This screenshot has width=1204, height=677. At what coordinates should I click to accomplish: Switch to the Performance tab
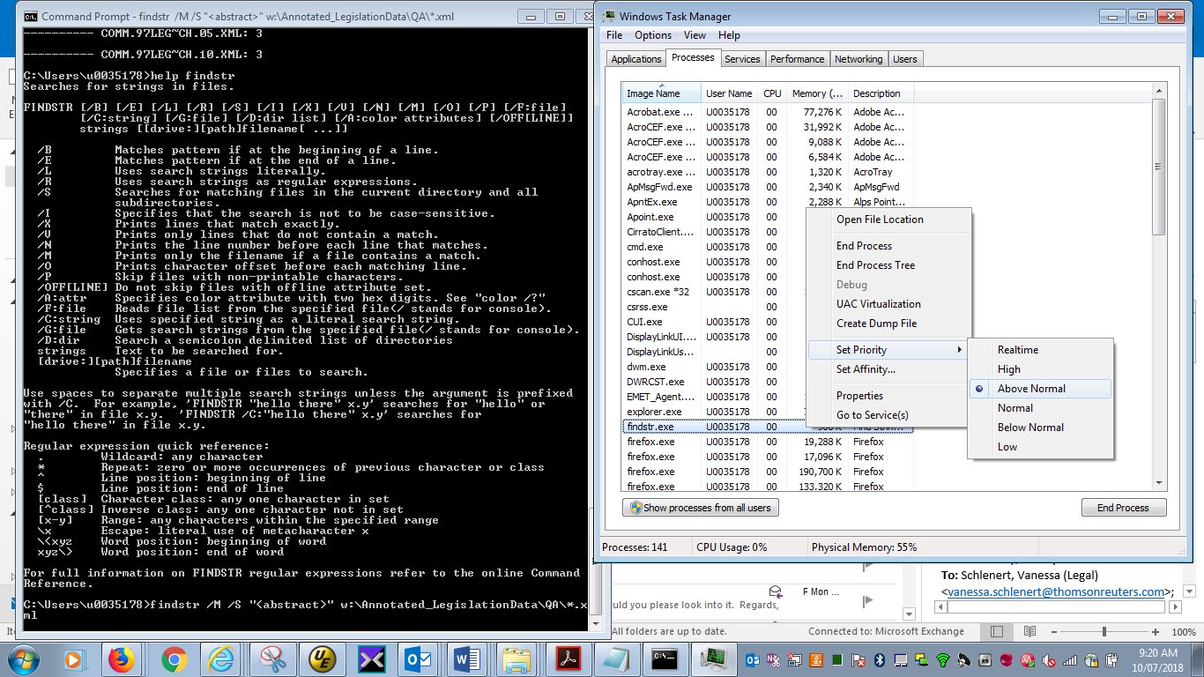coord(797,58)
